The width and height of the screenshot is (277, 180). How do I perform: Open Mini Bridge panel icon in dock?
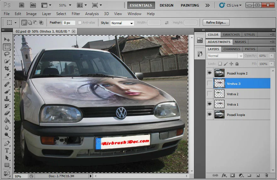(200, 40)
